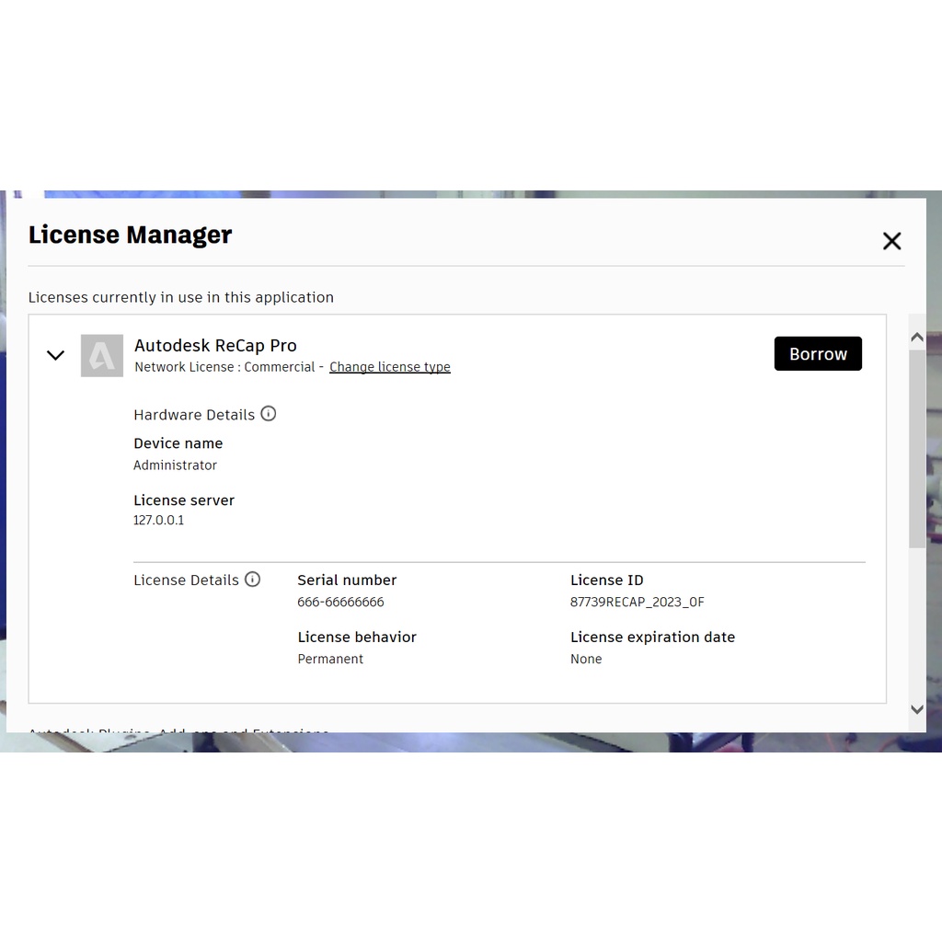Screen dimensions: 942x942
Task: Click the Autodesk ReCap Pro product name
Action: point(215,346)
